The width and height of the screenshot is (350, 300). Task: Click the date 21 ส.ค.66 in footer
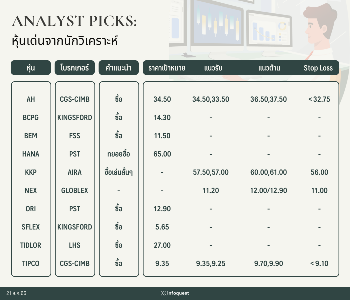[x=16, y=293]
